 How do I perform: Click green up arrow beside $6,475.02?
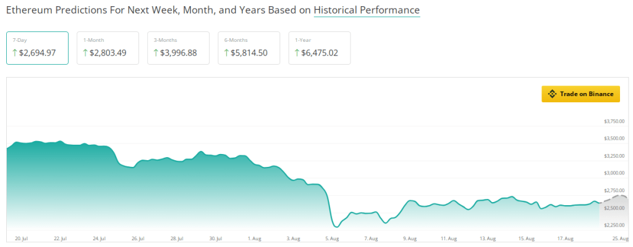[297, 53]
